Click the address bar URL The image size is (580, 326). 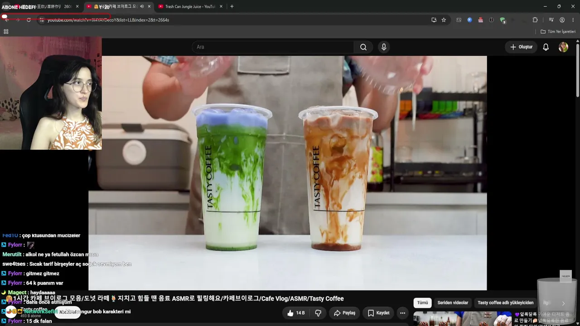tap(108, 20)
